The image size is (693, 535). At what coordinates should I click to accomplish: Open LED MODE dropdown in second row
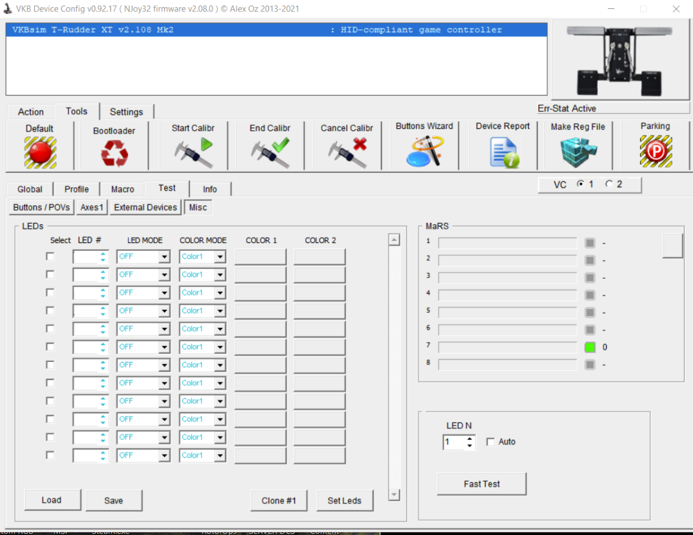164,275
